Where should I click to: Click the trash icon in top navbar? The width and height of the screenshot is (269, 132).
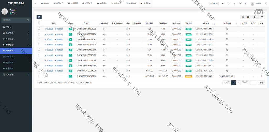234,4
